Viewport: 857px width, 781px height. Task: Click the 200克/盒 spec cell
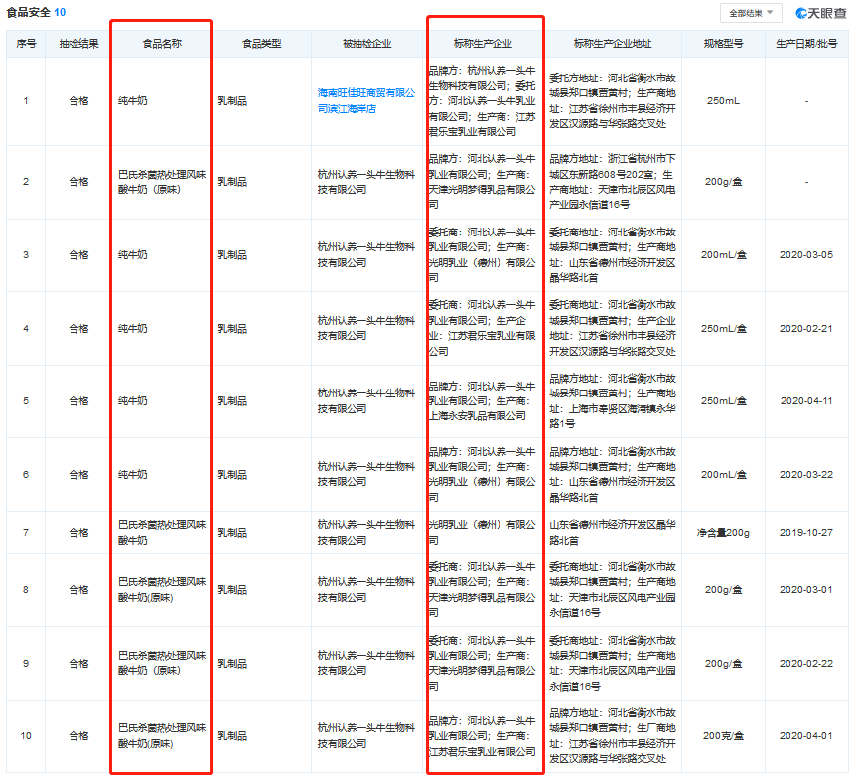point(723,735)
